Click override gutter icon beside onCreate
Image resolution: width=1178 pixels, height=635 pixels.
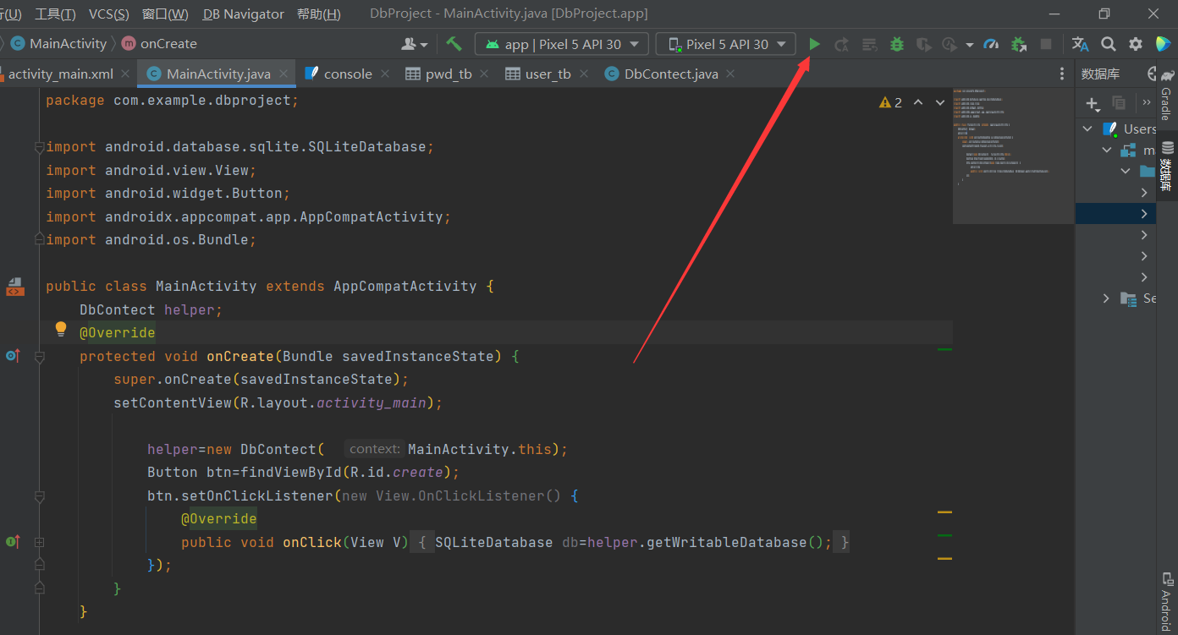[12, 356]
